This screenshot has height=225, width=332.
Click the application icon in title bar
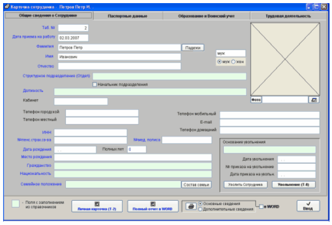point(7,7)
